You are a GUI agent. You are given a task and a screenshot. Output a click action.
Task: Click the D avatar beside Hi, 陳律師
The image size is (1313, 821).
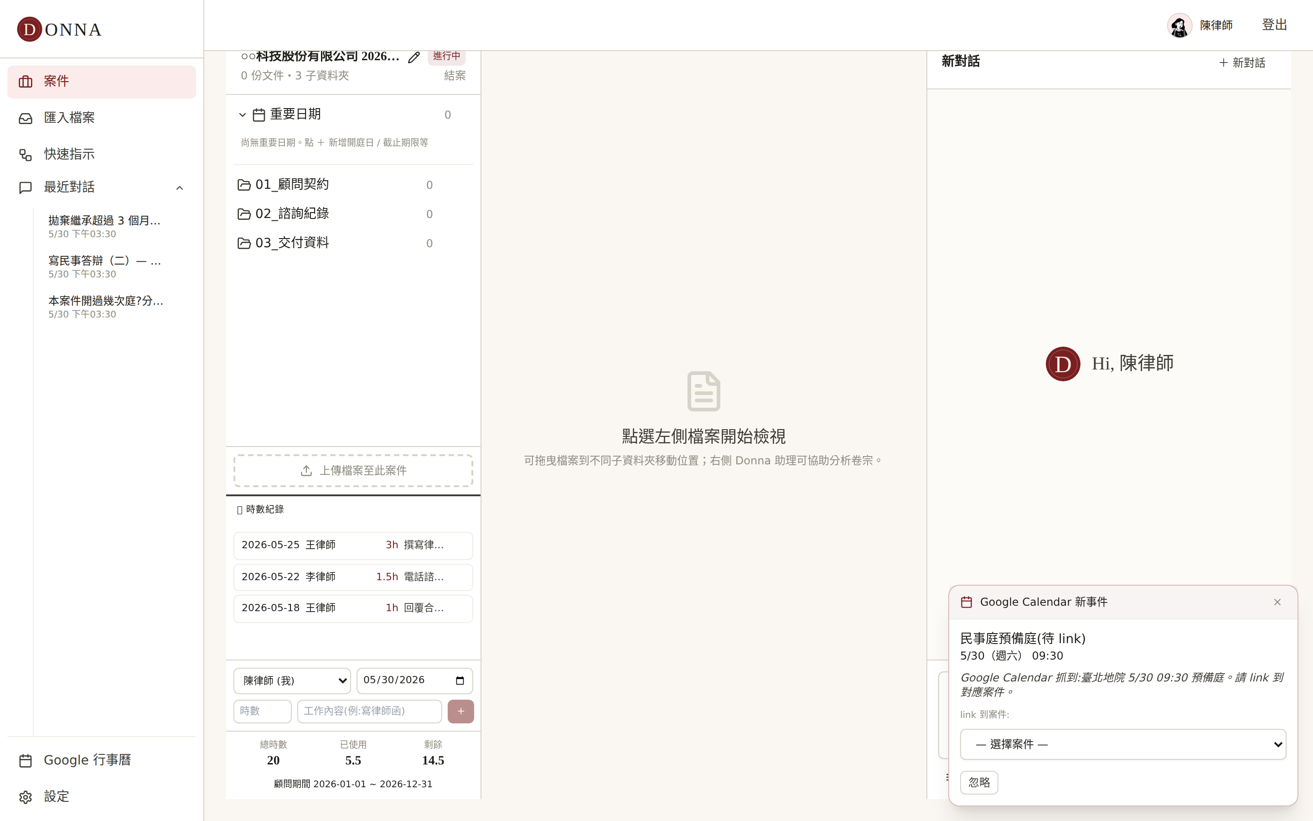1063,364
